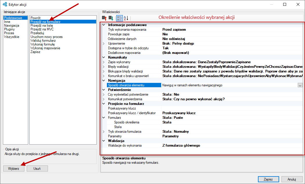Select the Pluginy action category
The height and width of the screenshot is (184, 305).
pos(9,29)
